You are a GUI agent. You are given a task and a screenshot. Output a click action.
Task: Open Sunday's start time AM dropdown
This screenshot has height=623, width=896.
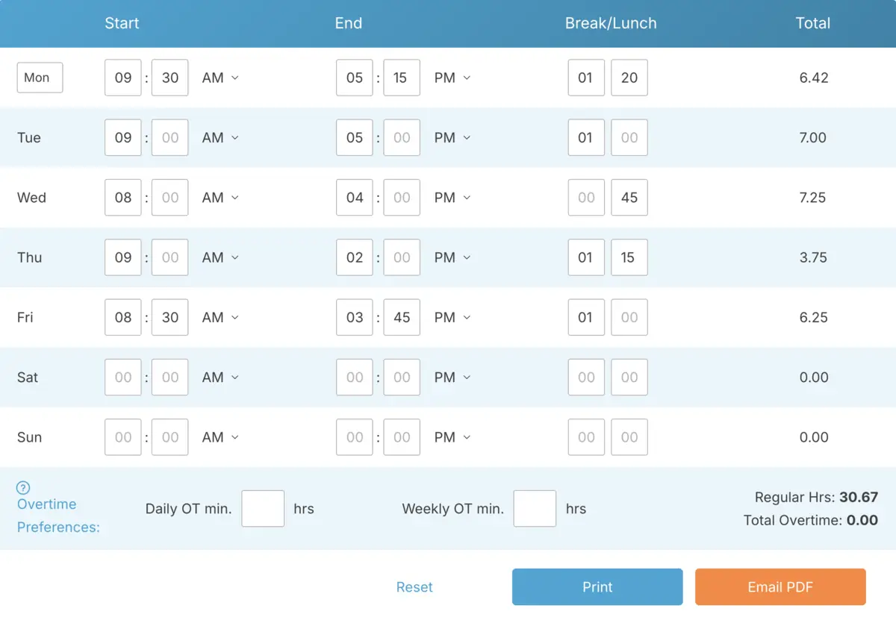(220, 437)
